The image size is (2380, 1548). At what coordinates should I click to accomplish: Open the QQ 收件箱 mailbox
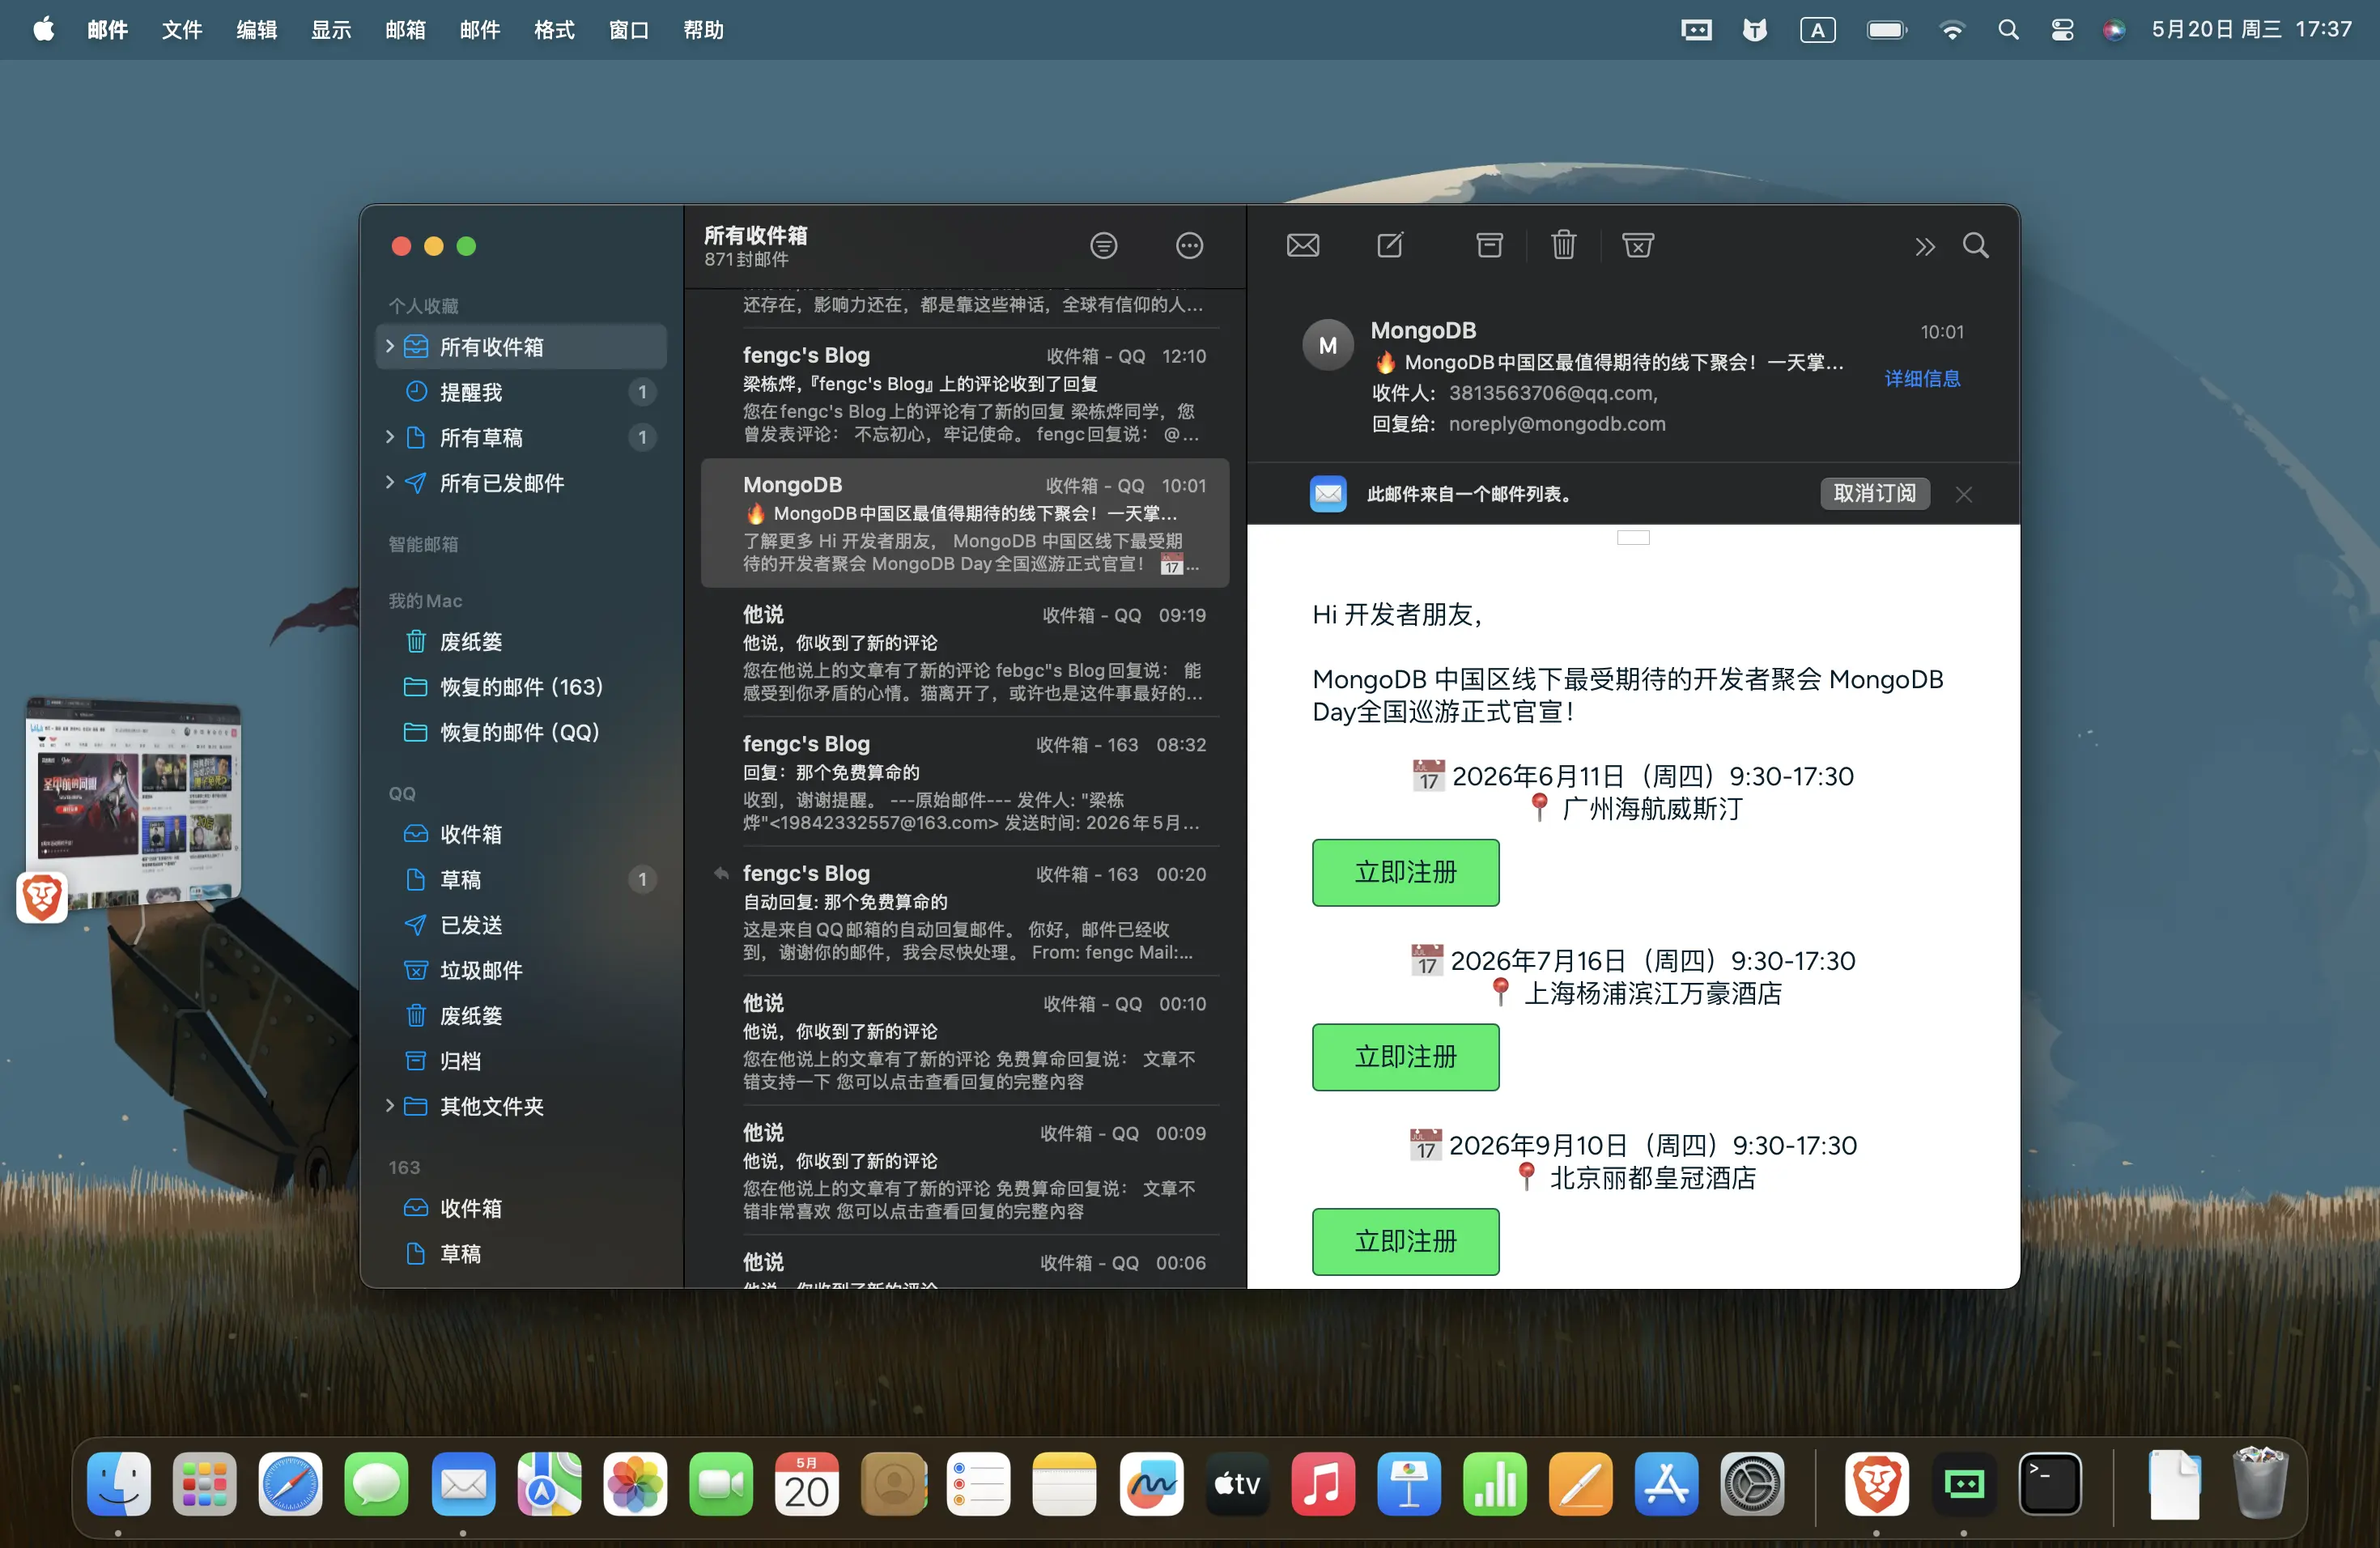521,833
